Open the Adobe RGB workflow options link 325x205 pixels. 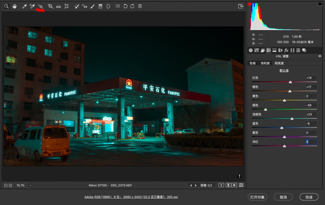tap(131, 197)
